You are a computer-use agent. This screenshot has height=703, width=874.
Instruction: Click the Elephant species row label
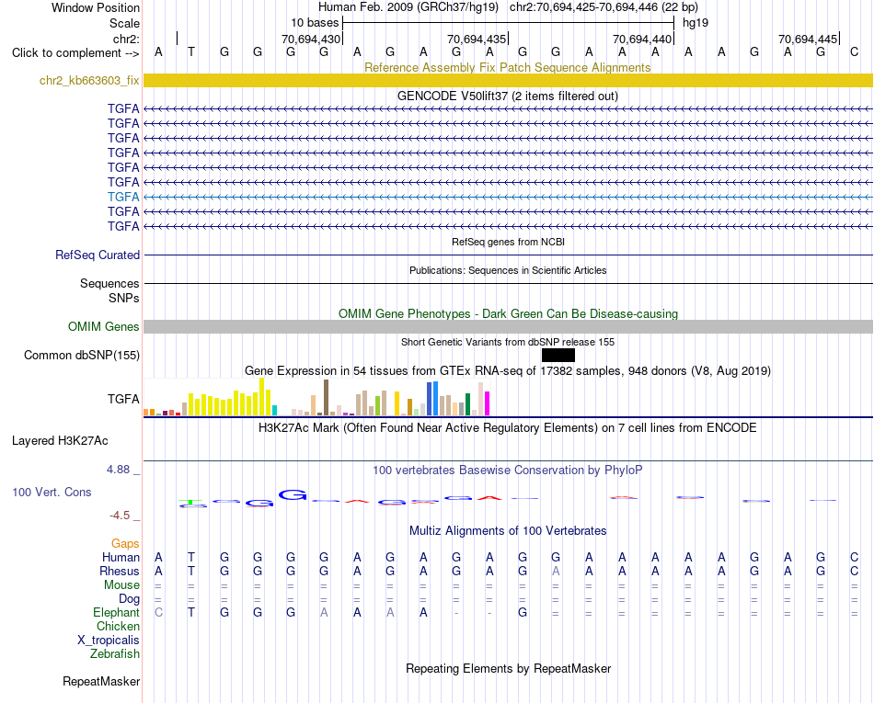(116, 612)
